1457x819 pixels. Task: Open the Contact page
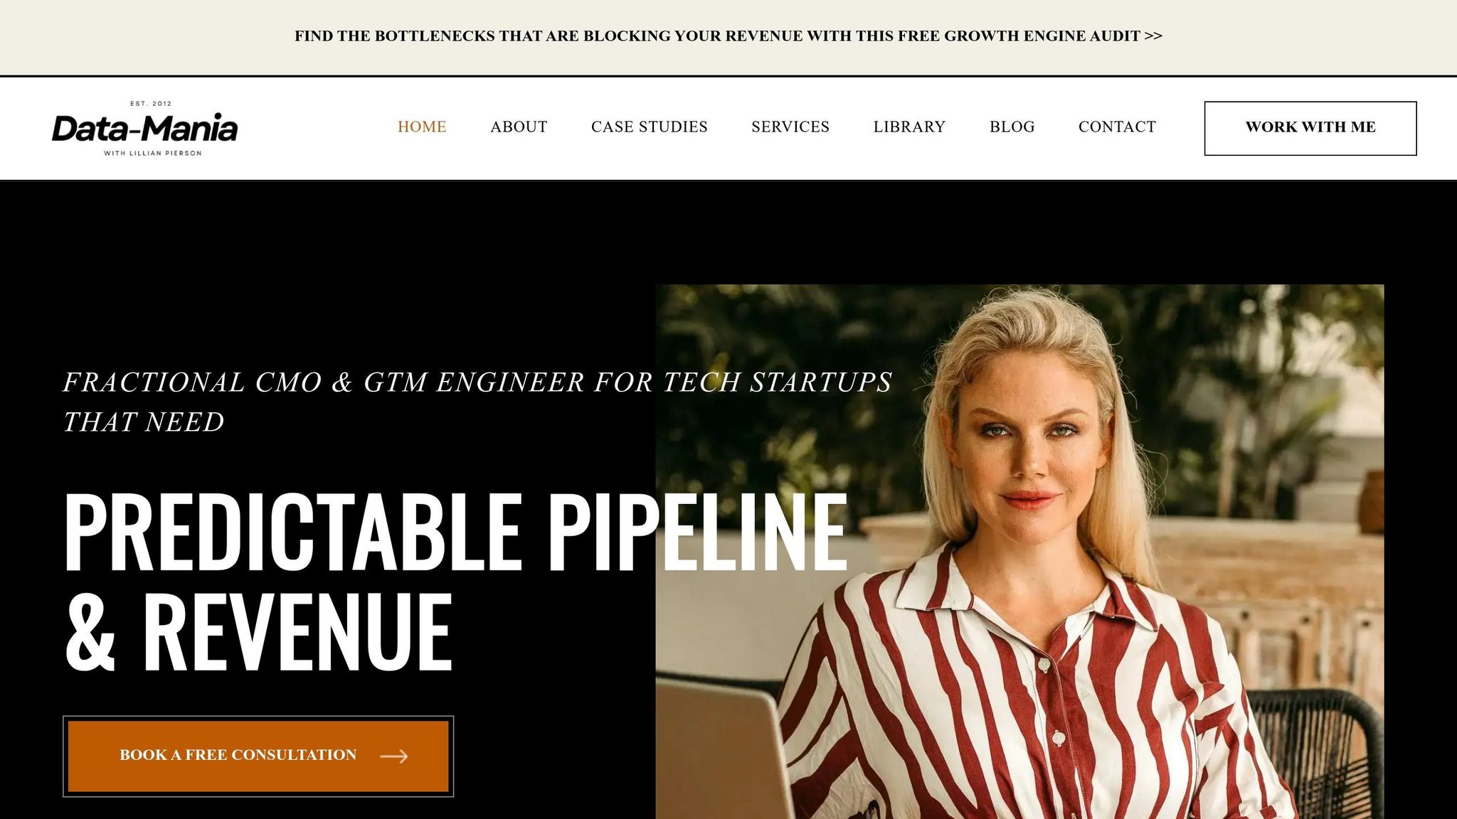(x=1117, y=127)
